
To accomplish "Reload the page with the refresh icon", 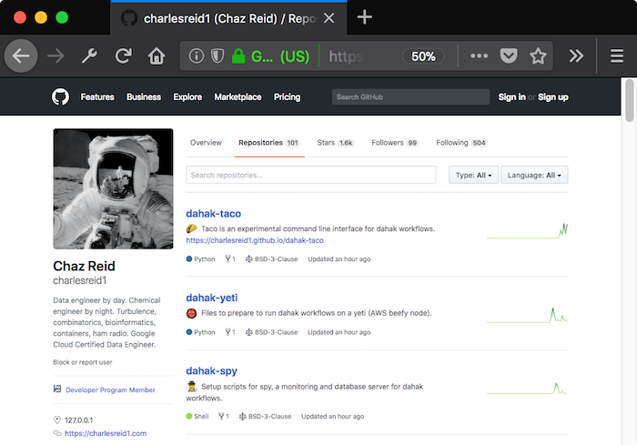I will point(123,56).
